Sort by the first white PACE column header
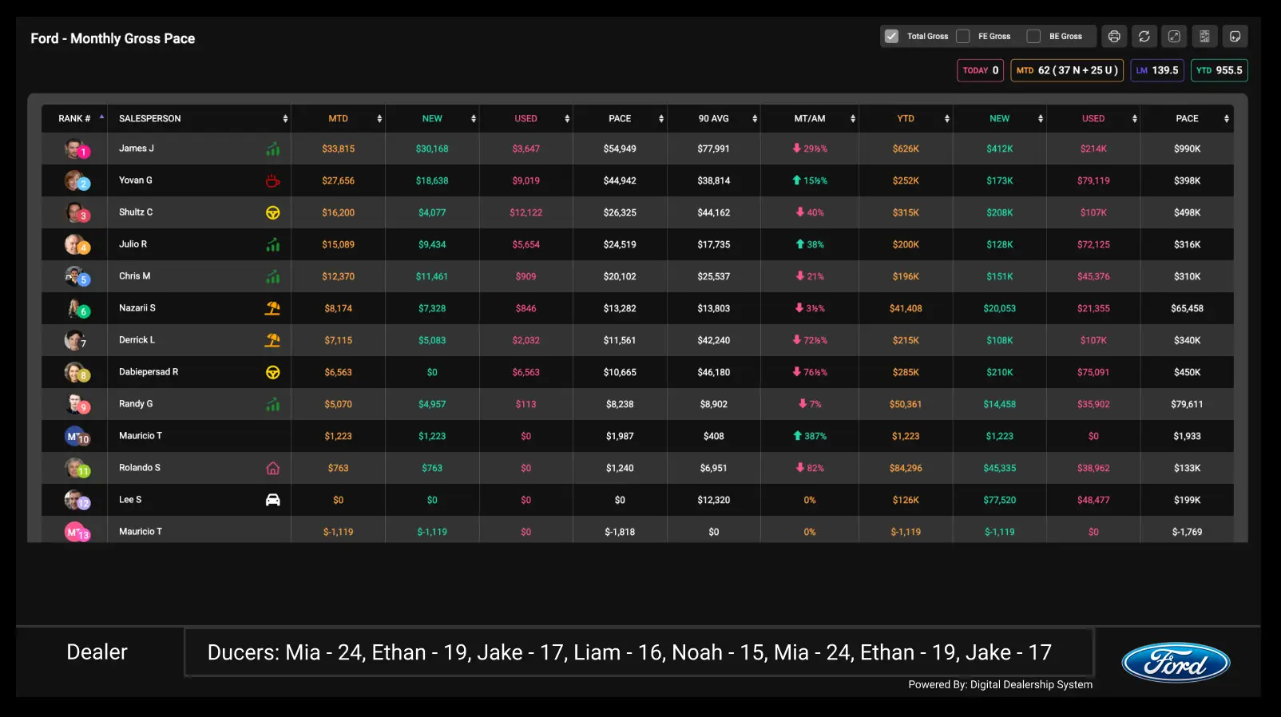 pyautogui.click(x=620, y=118)
